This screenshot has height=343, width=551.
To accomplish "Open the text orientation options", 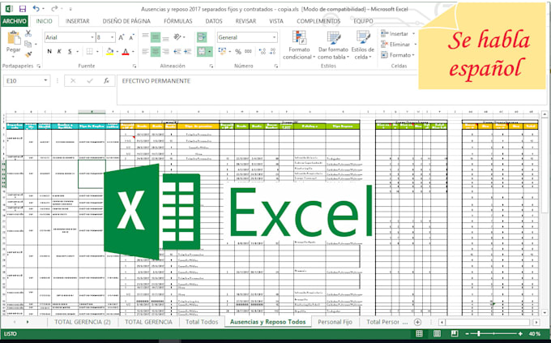I will [x=178, y=37].
